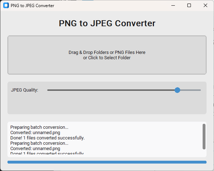Click the log area scrollbar thumb
This screenshot has width=214, height=171.
204,136
